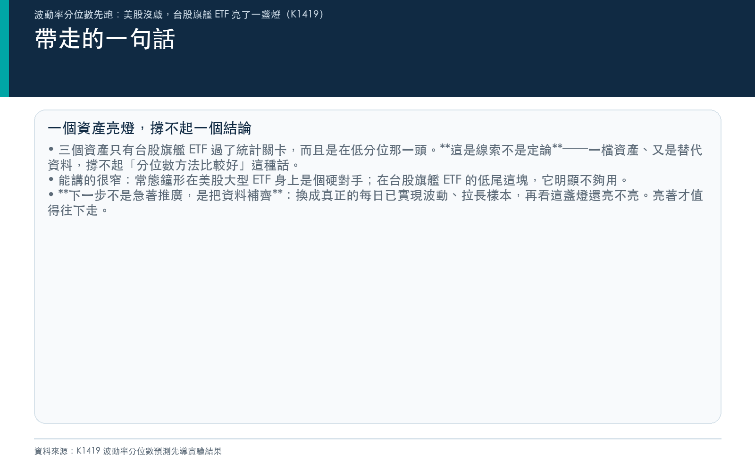This screenshot has height=472, width=755.
Task: Click the bullet starting with 三個資產只有台股旗艦
Action: point(375,158)
